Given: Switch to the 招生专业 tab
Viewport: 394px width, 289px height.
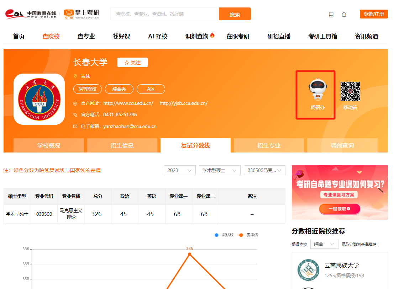Looking at the screenshot, I should pos(269,145).
